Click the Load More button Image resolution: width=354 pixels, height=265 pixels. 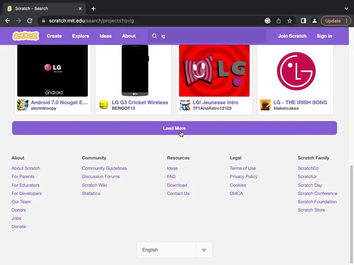point(175,128)
